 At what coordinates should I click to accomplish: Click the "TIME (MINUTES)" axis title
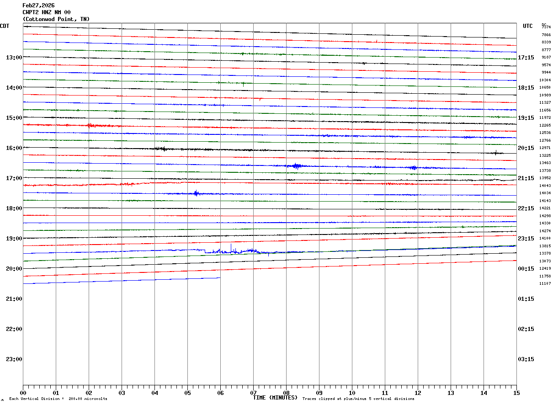click(275, 398)
